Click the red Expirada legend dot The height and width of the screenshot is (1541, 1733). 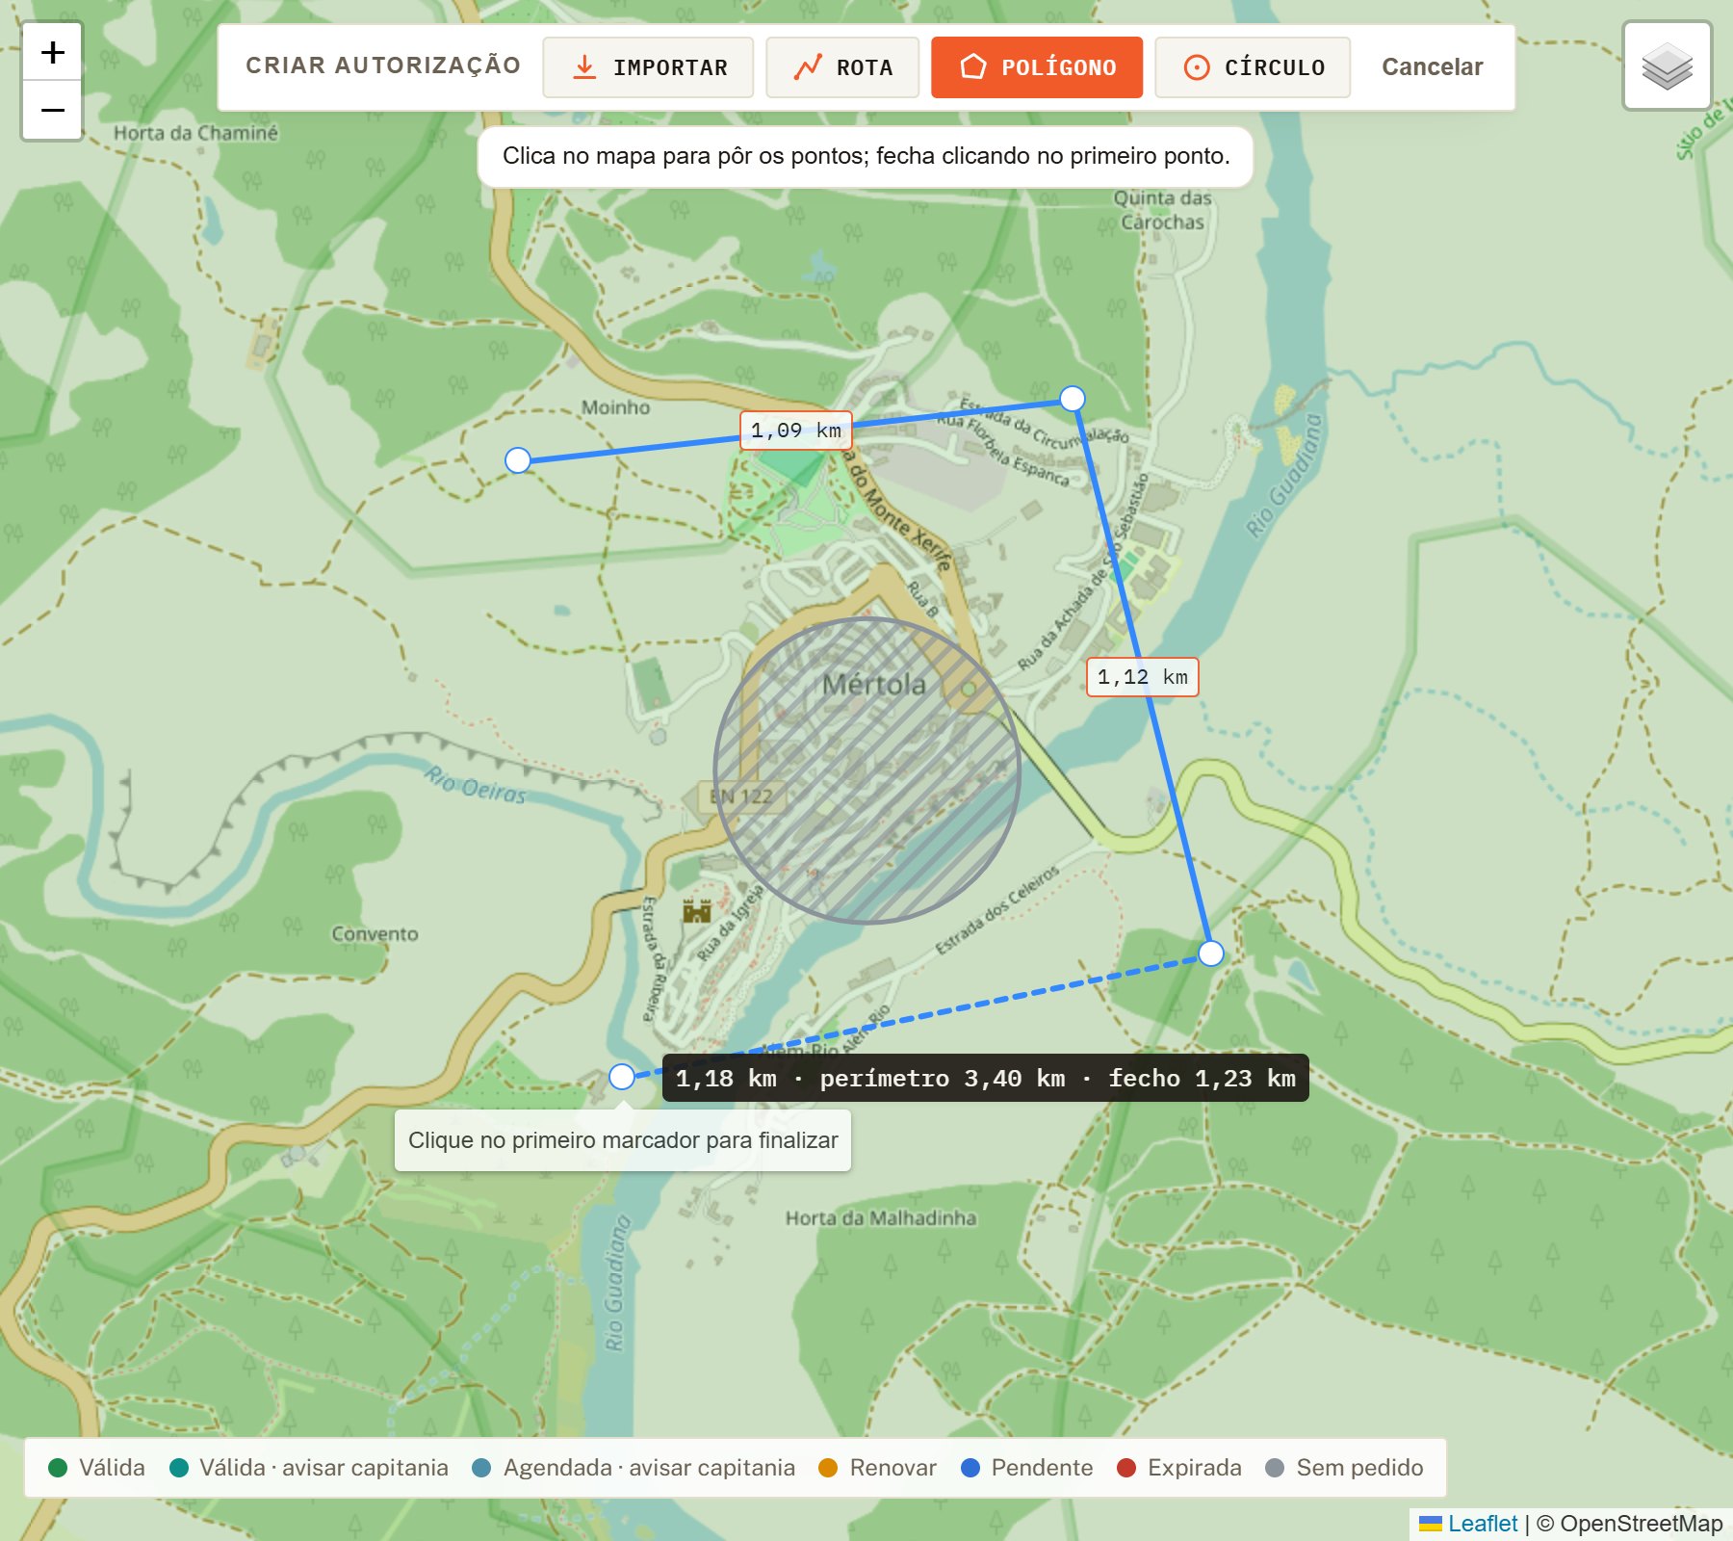pos(1126,1468)
